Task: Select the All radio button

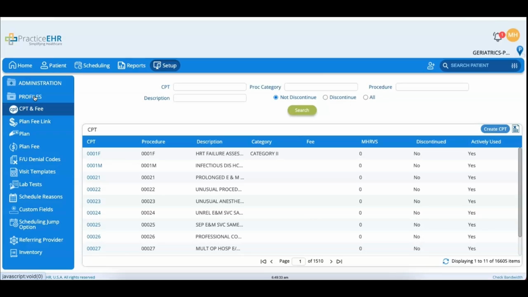Action: [x=365, y=97]
